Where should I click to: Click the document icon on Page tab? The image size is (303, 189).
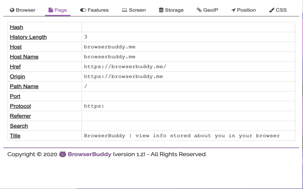coord(51,10)
